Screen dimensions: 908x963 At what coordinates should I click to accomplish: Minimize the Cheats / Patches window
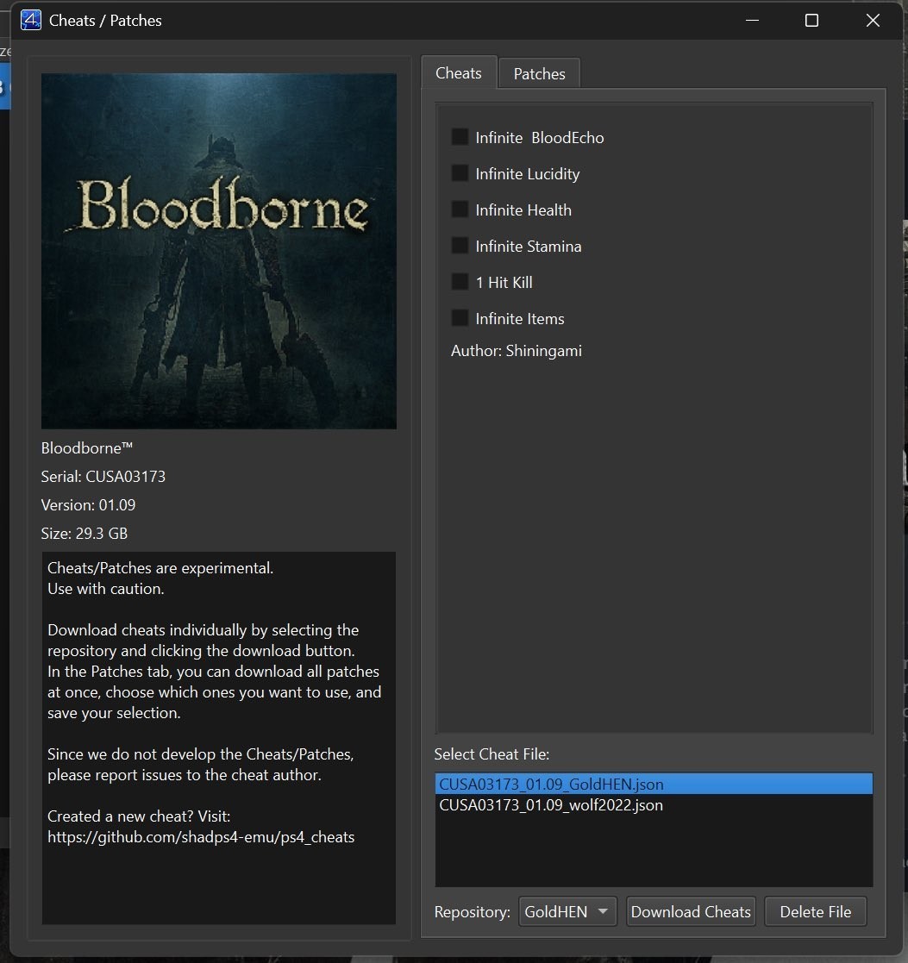(752, 21)
